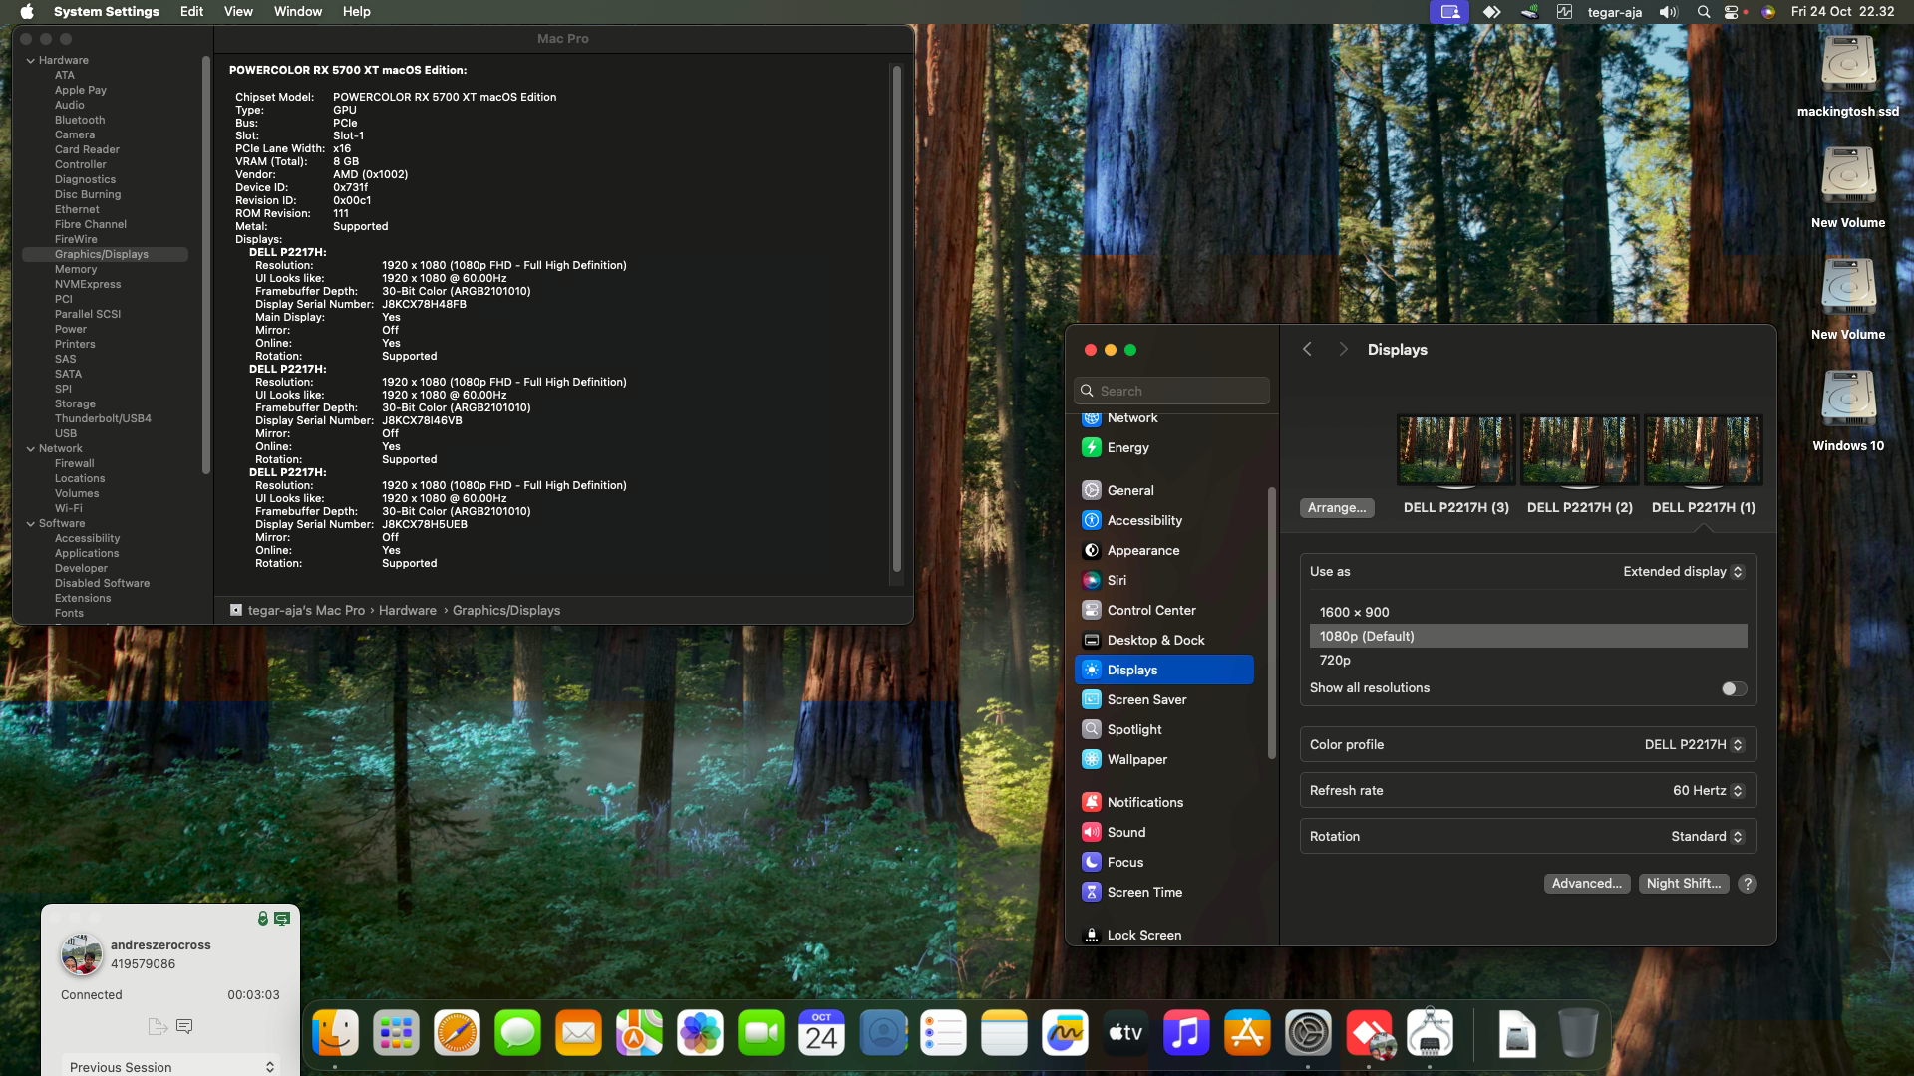Open the Music app in the Dock
This screenshot has height=1076, width=1914.
[x=1186, y=1033]
